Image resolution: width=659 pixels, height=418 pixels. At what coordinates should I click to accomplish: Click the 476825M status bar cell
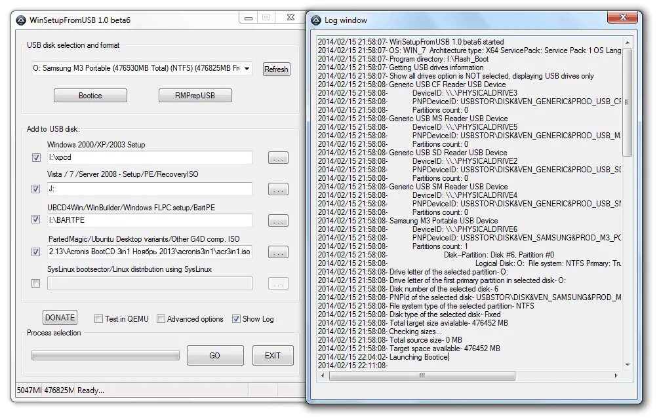59,390
